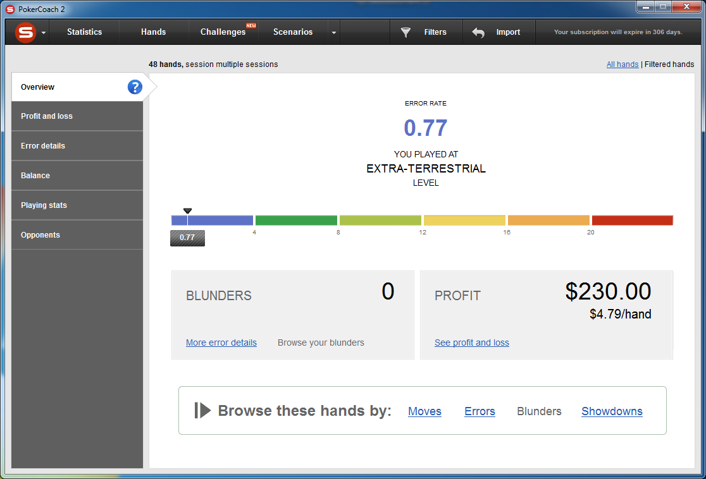Click the All hands link
Viewport: 706px width, 479px height.
click(x=622, y=64)
